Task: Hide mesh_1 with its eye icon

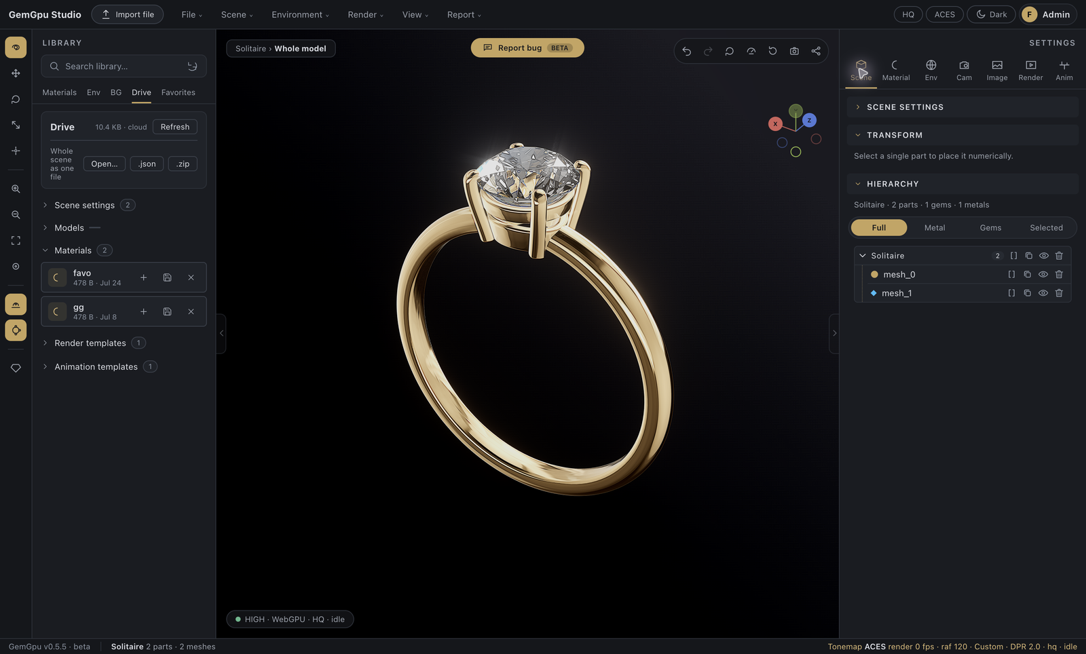Action: 1043,293
